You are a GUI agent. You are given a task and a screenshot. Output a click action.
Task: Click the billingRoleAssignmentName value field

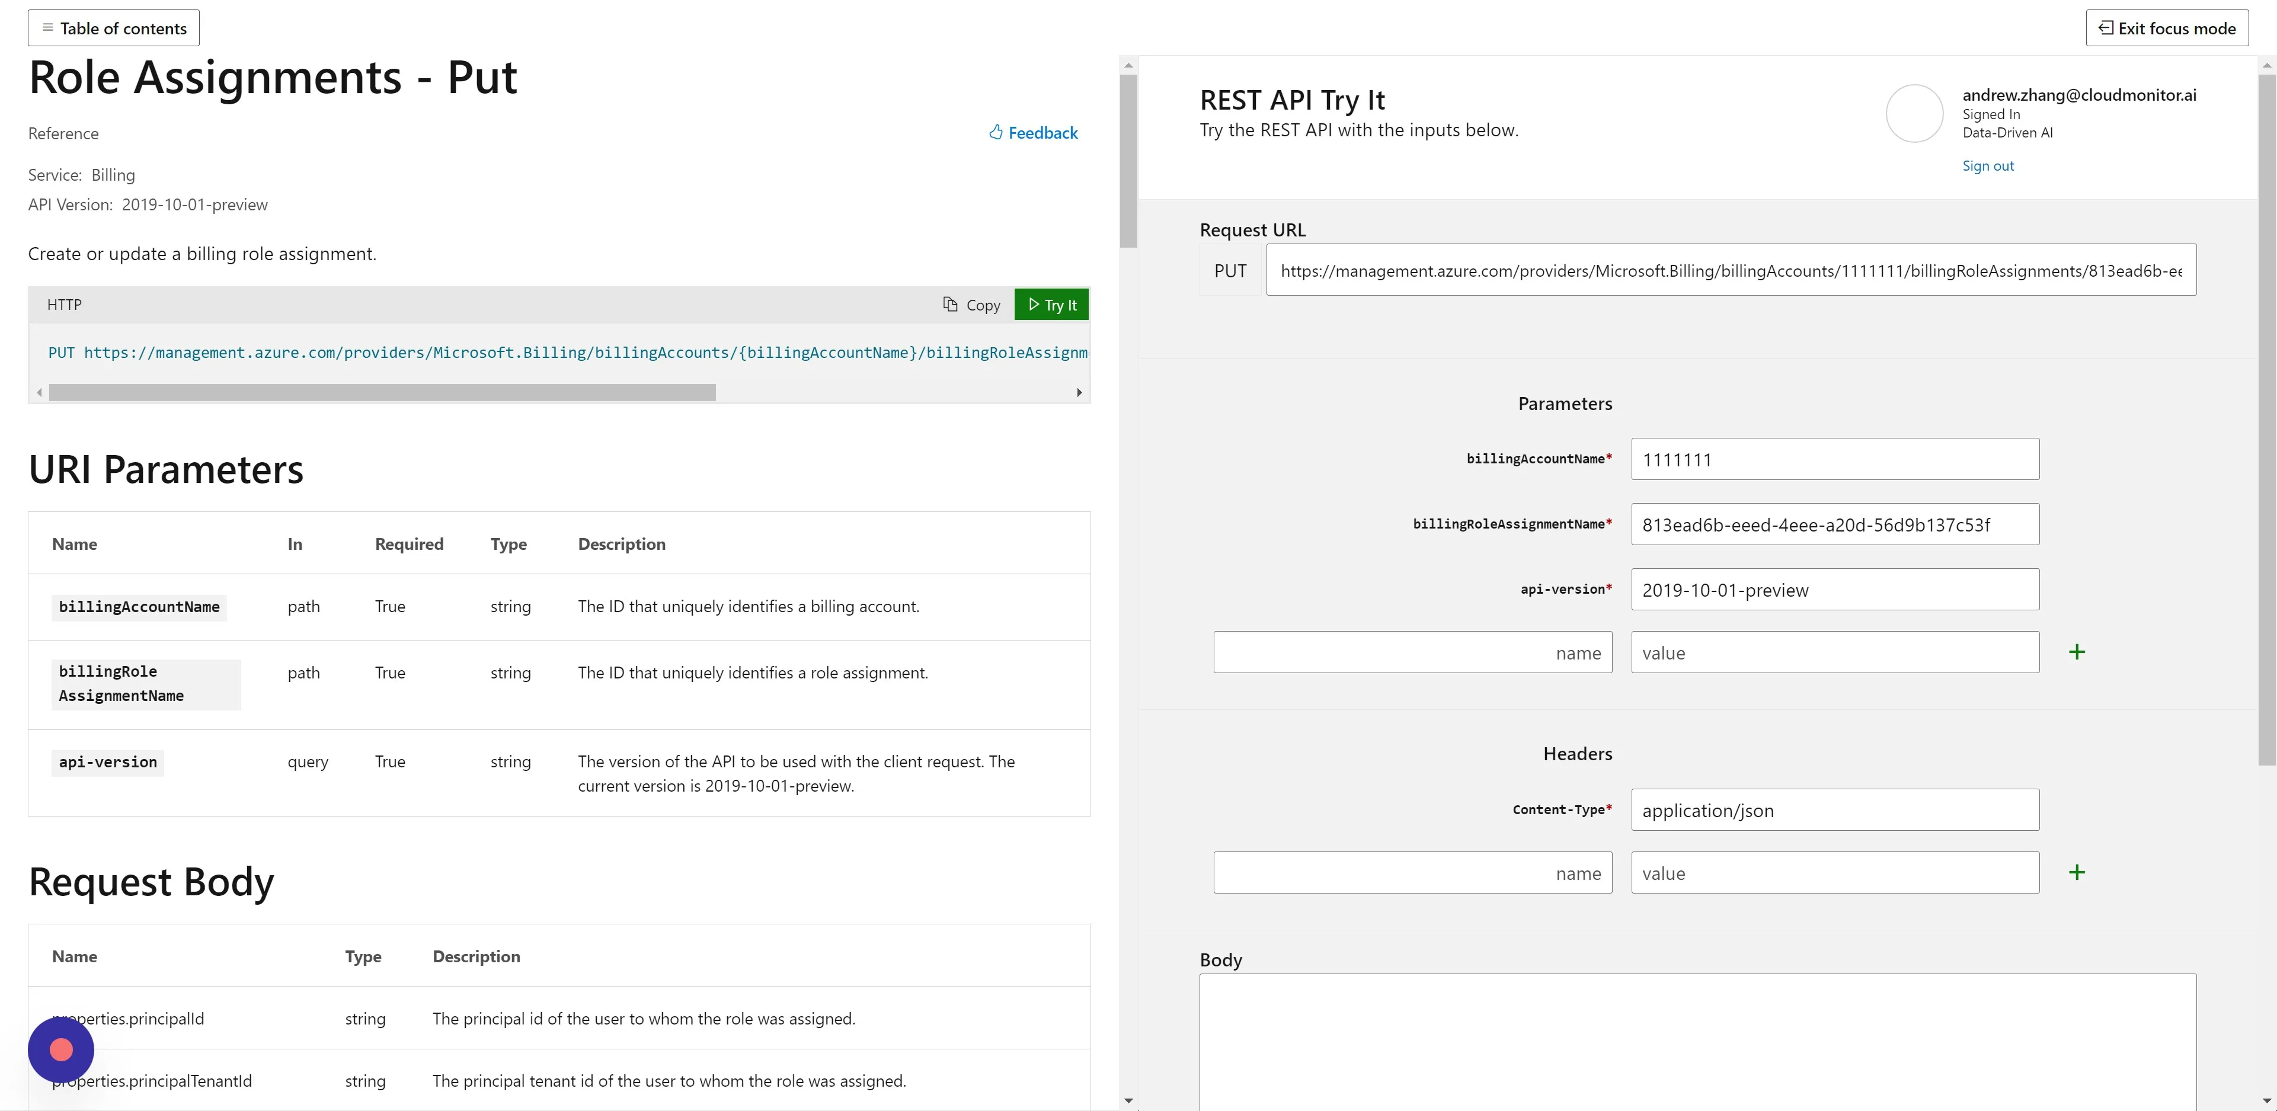point(1835,525)
